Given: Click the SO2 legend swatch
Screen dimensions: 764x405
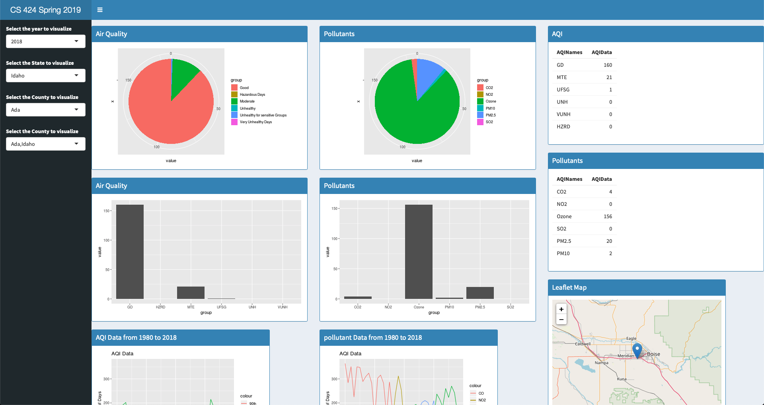Looking at the screenshot, I should (x=480, y=122).
